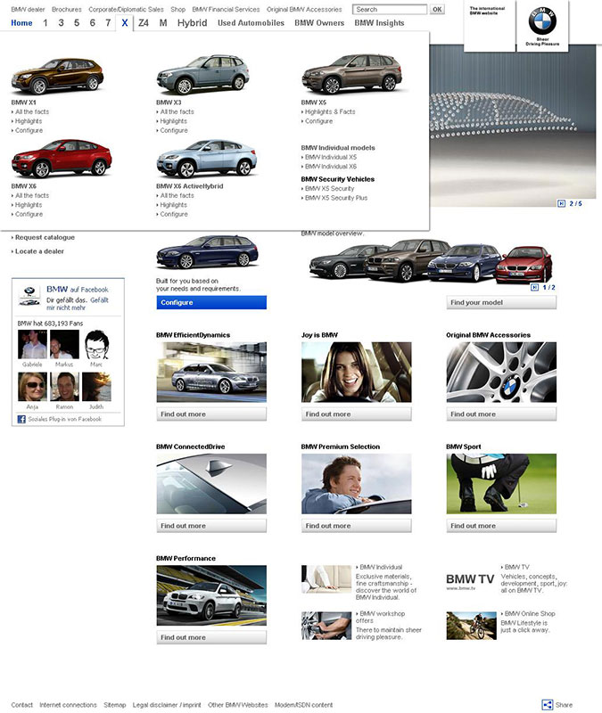Open the Contact footer link
This screenshot has height=713, width=602.
[x=21, y=705]
